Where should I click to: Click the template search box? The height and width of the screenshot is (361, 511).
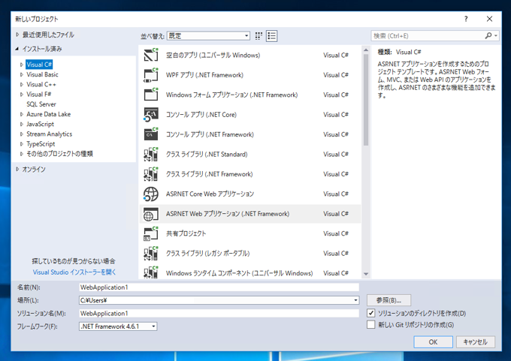[427, 35]
